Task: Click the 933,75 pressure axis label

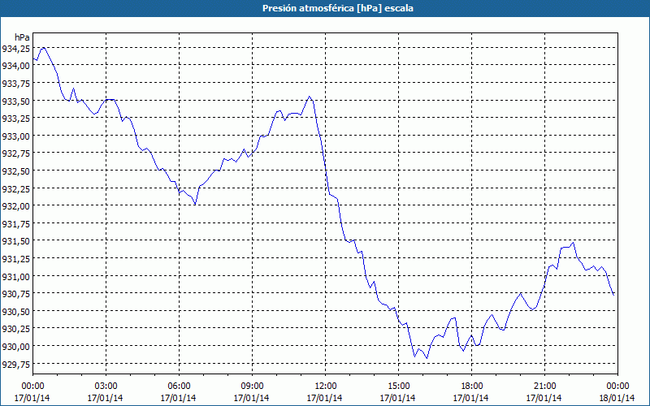Action: 15,84
